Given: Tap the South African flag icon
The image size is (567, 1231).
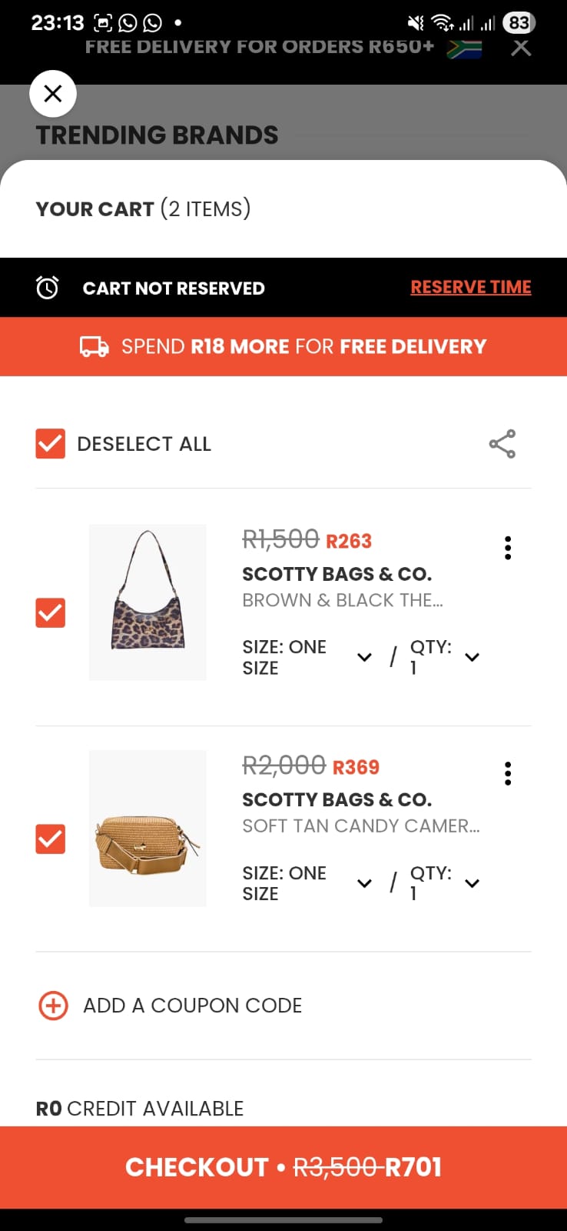Looking at the screenshot, I should coord(465,49).
